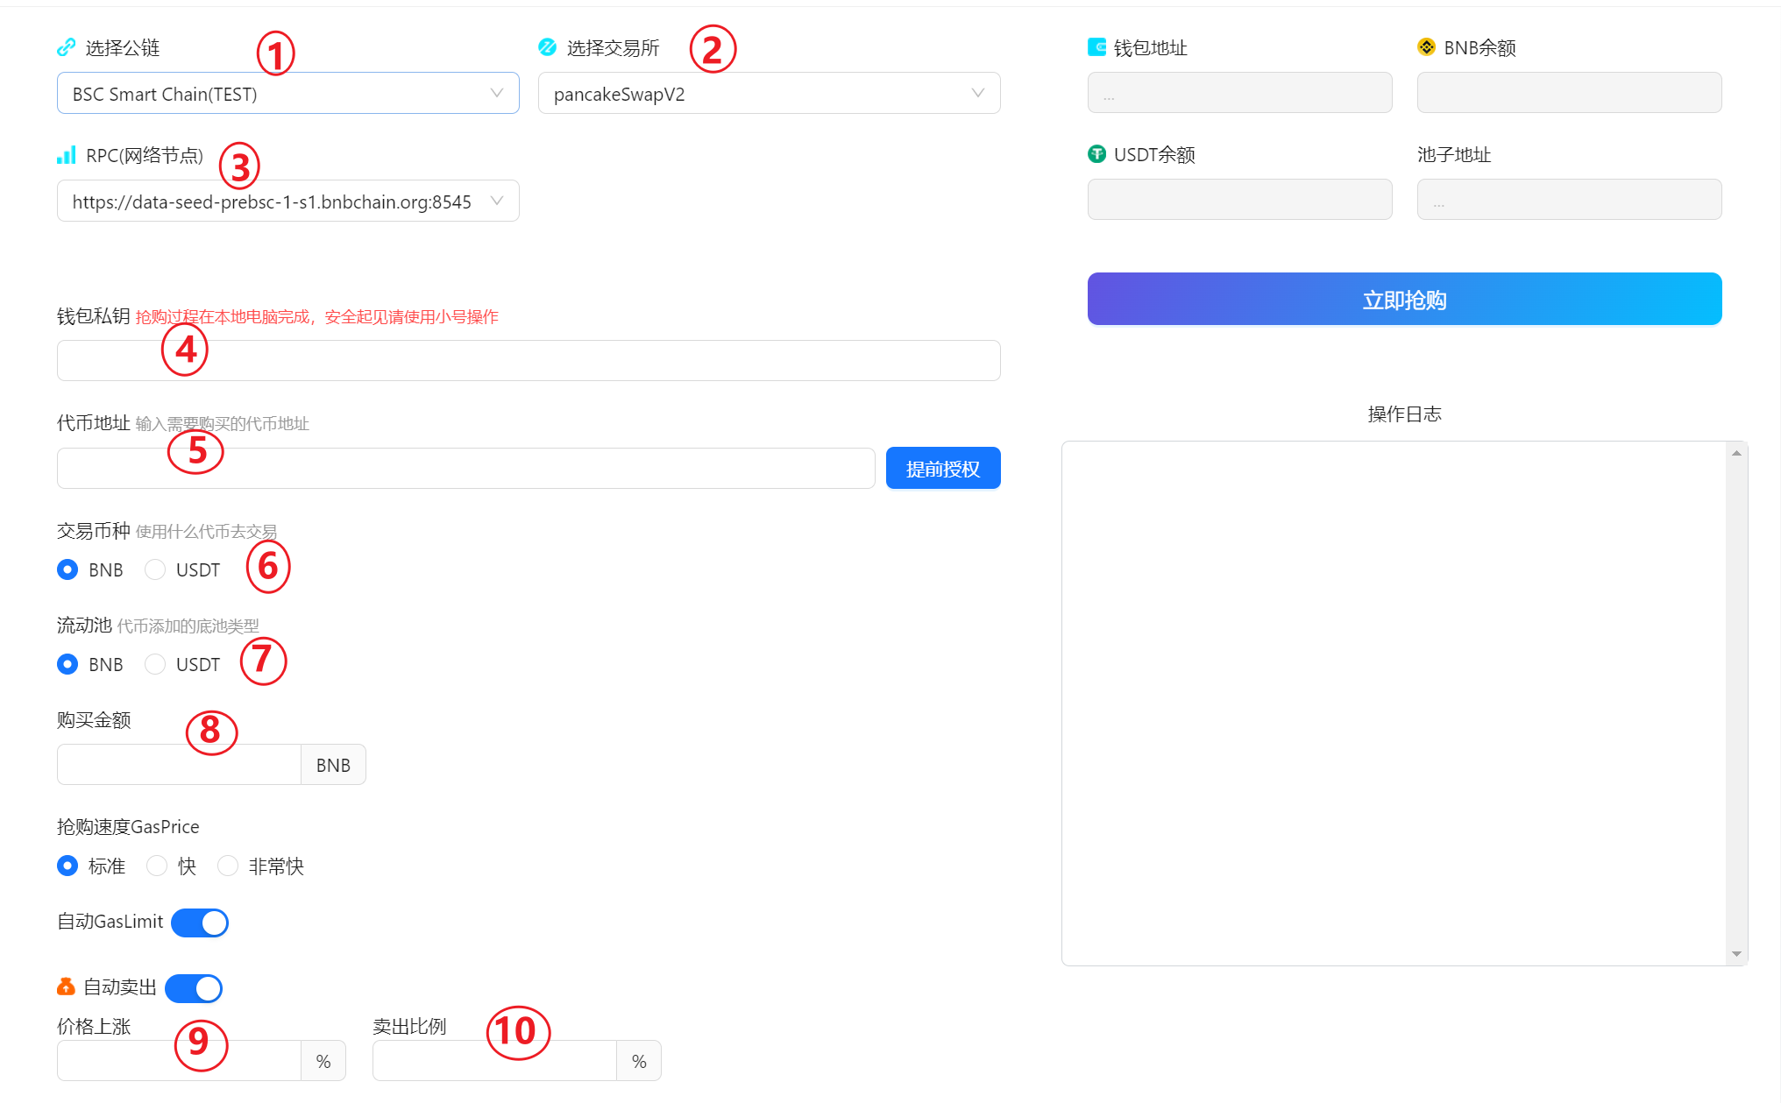Toggle the 自动GasLimit switch
The width and height of the screenshot is (1781, 1103).
(200, 923)
